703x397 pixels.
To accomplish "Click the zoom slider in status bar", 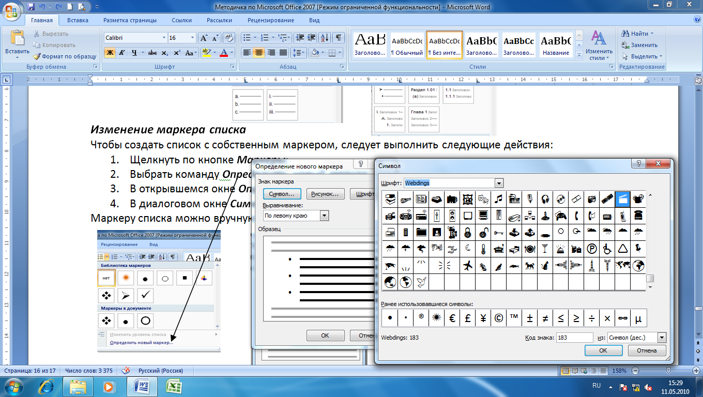I will tap(668, 371).
